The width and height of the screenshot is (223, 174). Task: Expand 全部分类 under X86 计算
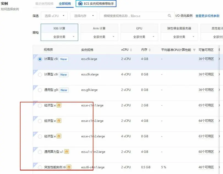[x=59, y=37]
